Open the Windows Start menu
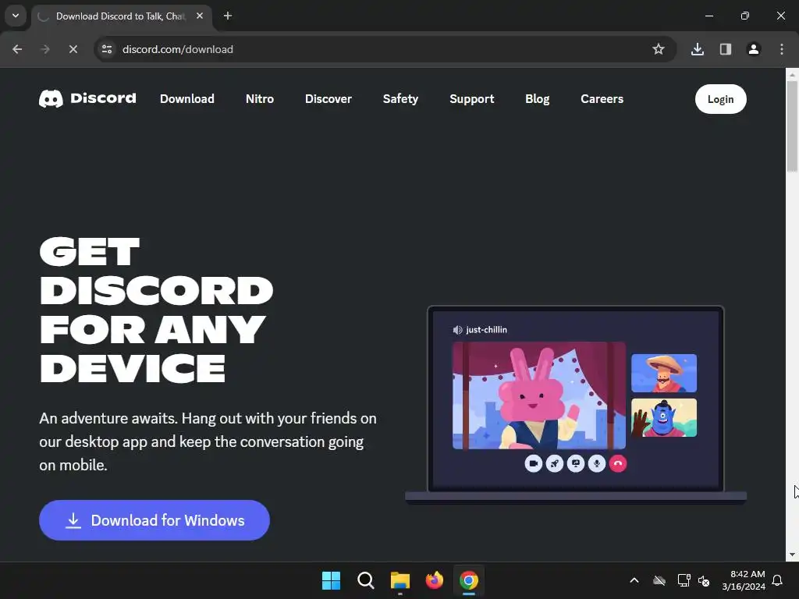This screenshot has width=799, height=599. (331, 580)
